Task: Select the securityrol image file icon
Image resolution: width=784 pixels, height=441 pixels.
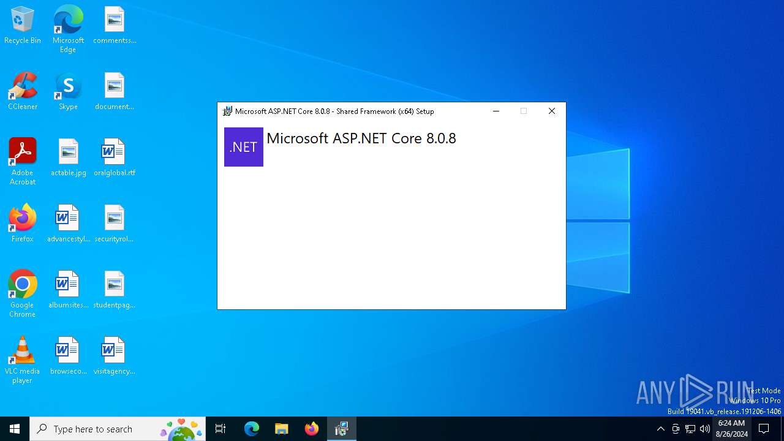Action: (115, 224)
